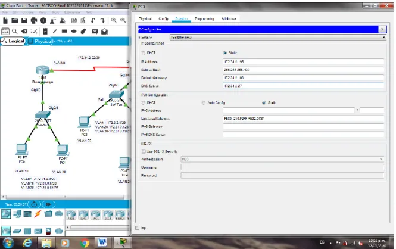Select the IPv4 Static radio button
396x249 pixels.
click(224, 53)
